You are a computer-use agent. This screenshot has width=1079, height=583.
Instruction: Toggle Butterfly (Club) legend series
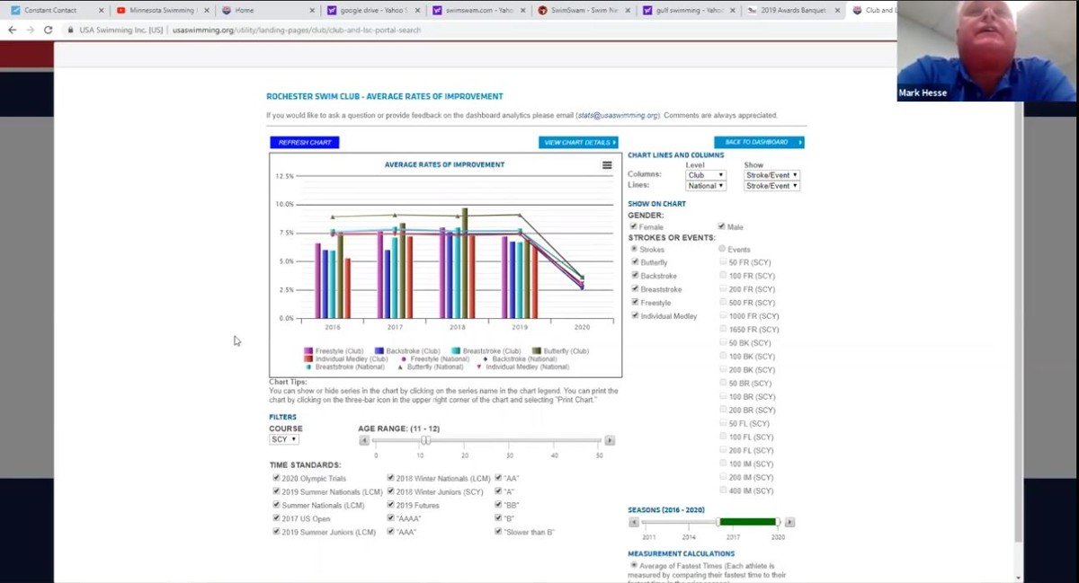pos(565,351)
